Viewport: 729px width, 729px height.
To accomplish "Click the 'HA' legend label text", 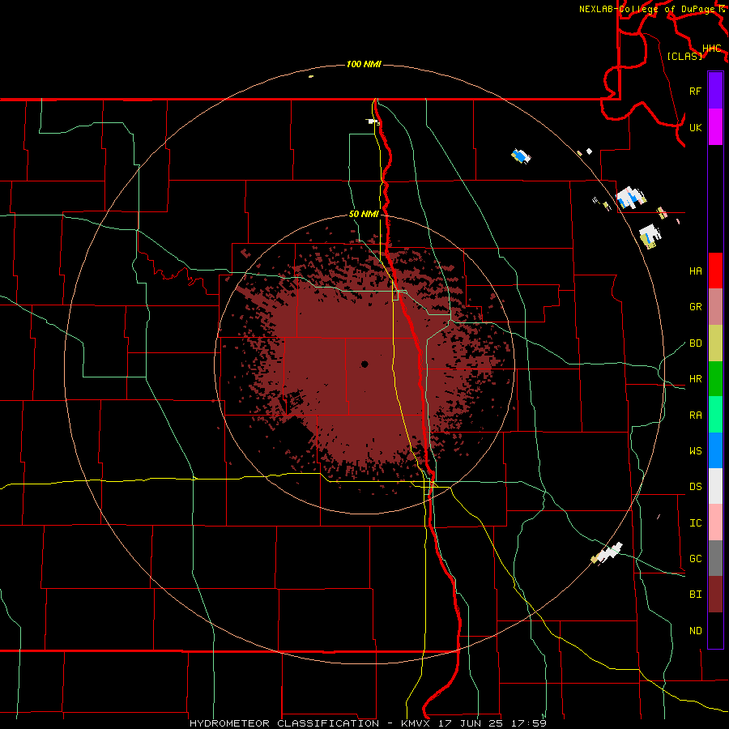I will (x=696, y=271).
